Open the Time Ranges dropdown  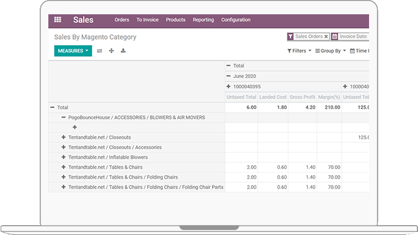click(x=359, y=51)
